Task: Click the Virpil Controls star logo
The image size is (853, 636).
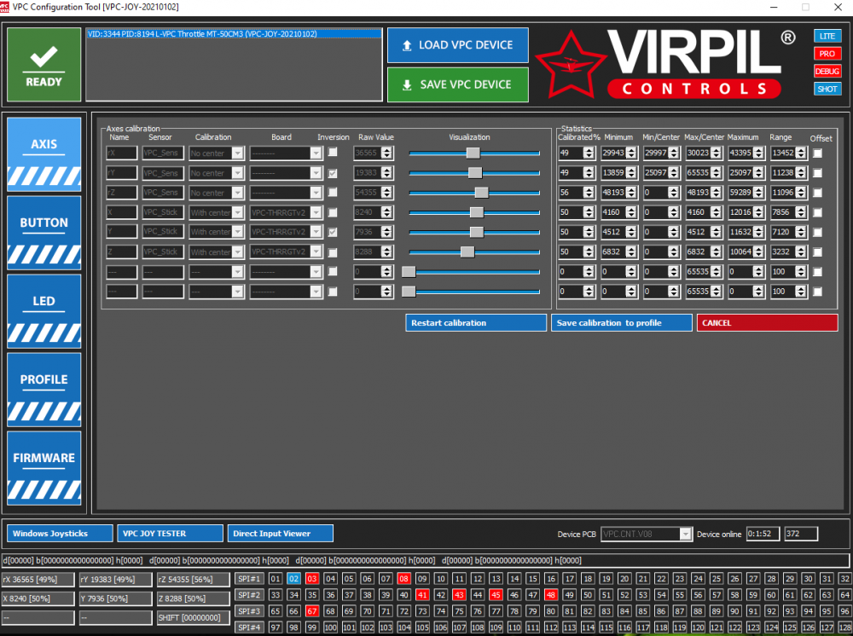Action: click(570, 65)
